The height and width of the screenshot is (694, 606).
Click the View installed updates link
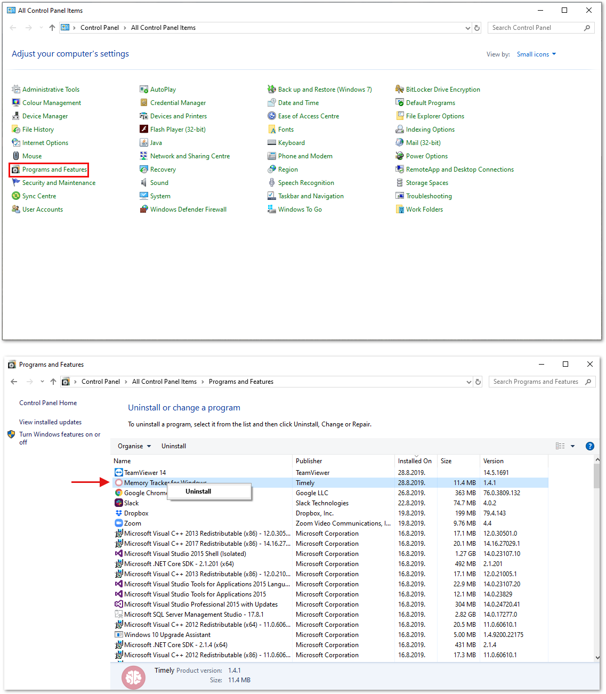pyautogui.click(x=50, y=422)
